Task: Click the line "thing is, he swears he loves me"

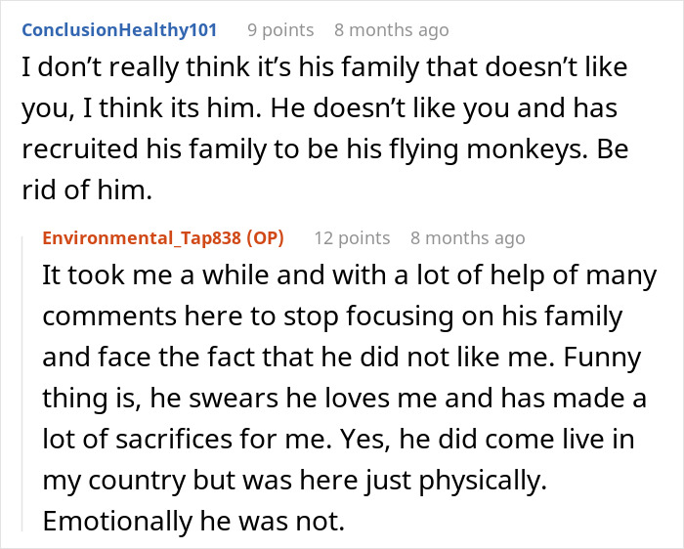Action: [x=344, y=399]
